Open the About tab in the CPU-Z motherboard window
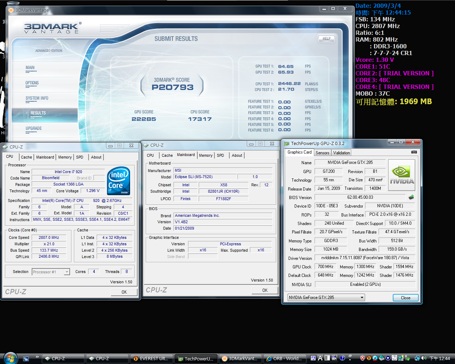Viewport: 455px width, 364px height. pos(237,155)
